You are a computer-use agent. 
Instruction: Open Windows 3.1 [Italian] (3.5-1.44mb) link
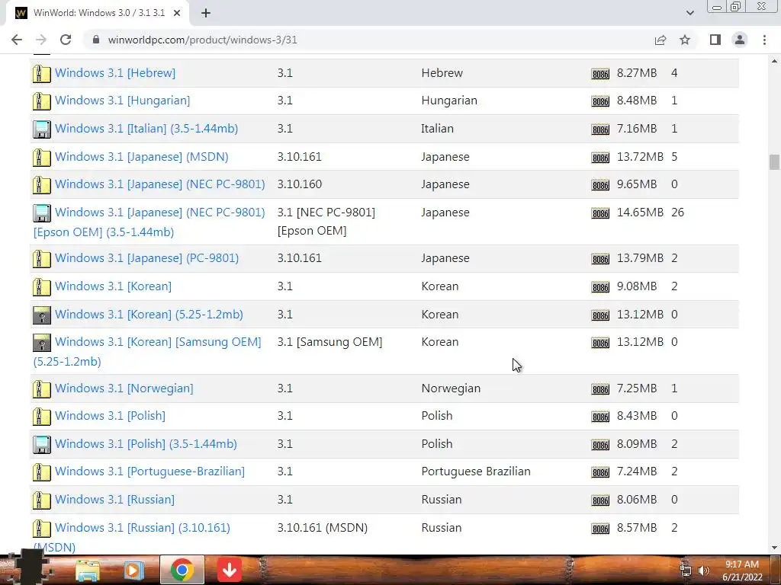coord(146,128)
